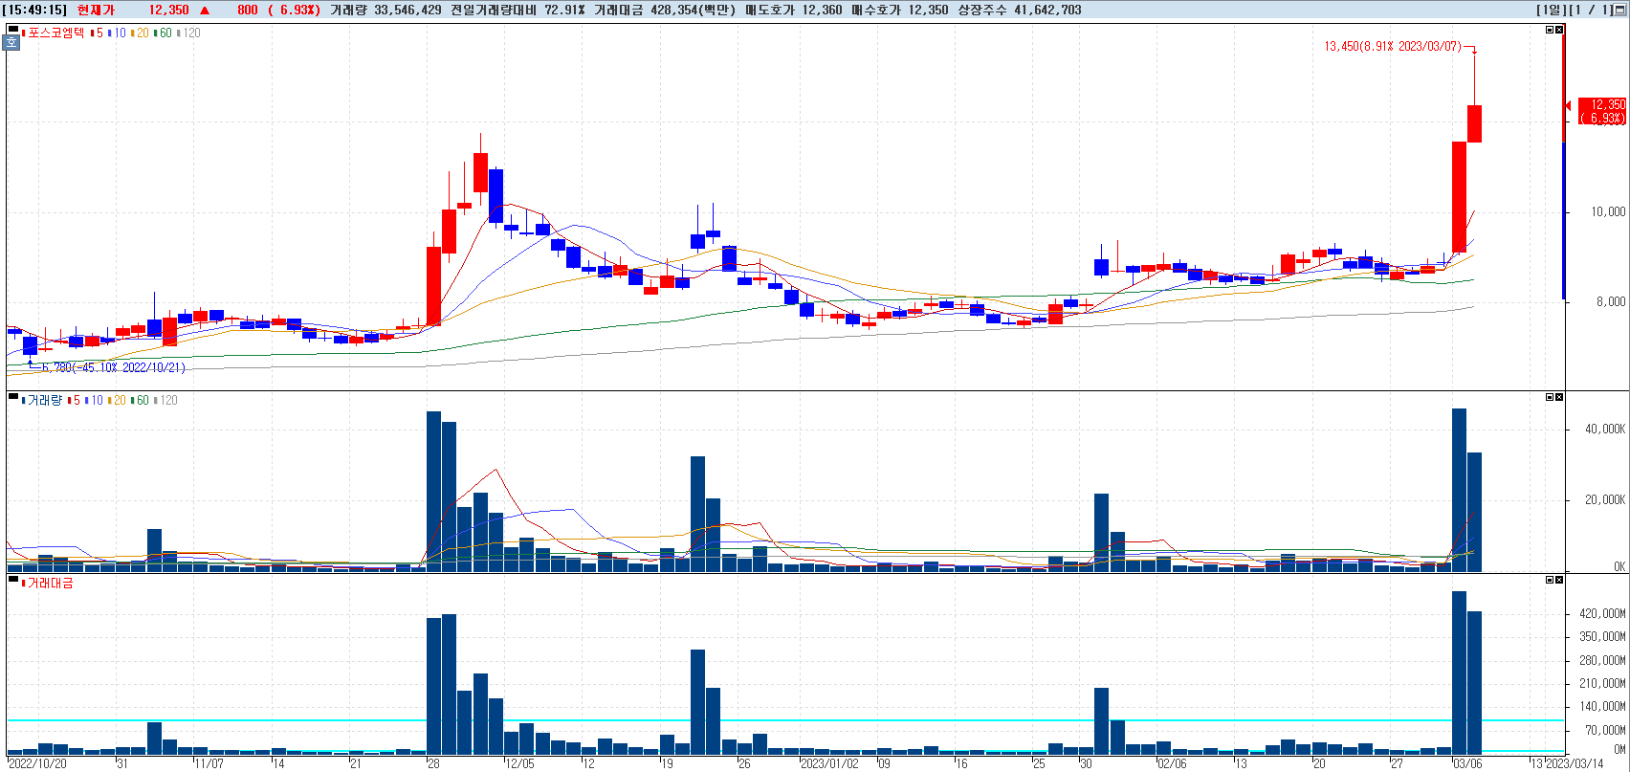Close the 거래대금 panel
The width and height of the screenshot is (1630, 772).
[x=1559, y=580]
